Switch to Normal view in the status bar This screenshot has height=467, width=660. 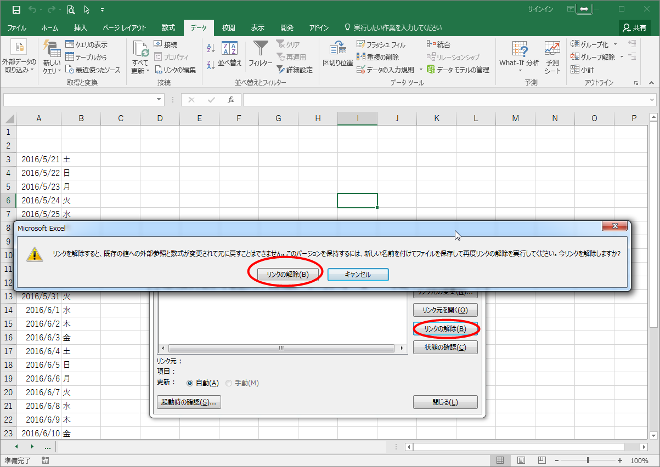(x=500, y=460)
